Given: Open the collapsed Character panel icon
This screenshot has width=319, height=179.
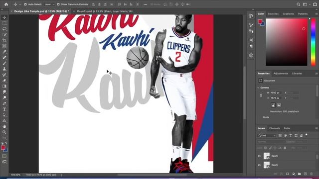Looking at the screenshot, I should (251, 40).
